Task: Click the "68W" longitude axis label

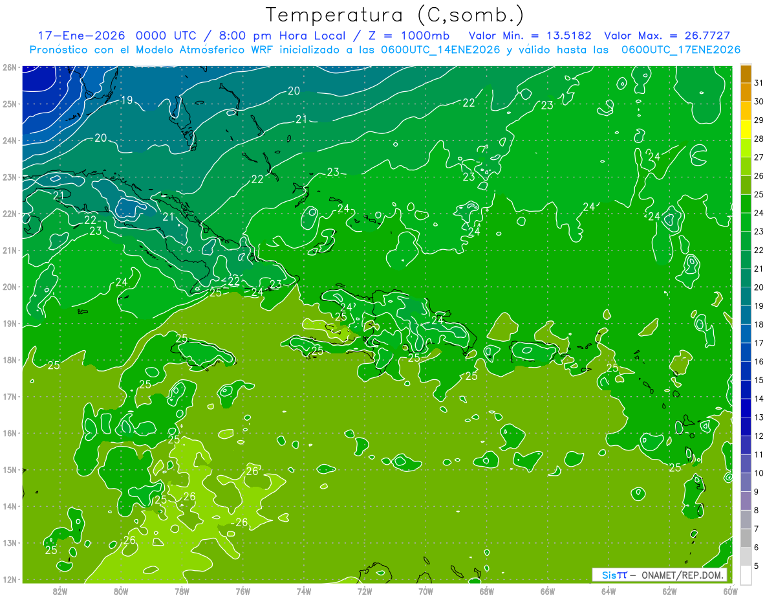Action: 487,591
